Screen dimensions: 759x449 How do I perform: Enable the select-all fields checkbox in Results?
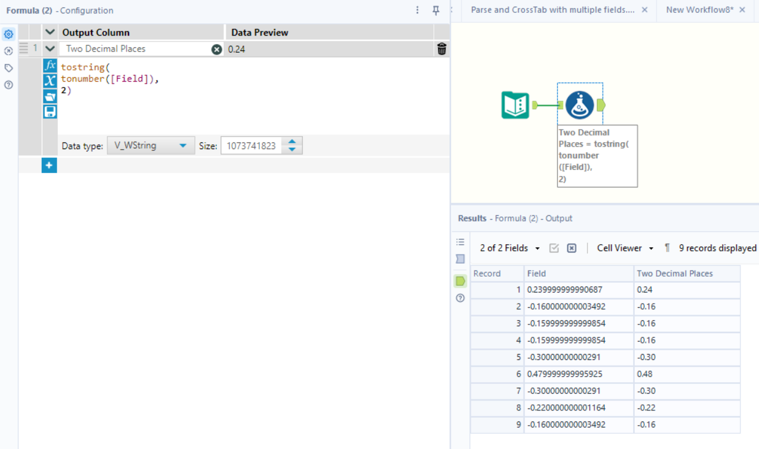554,248
